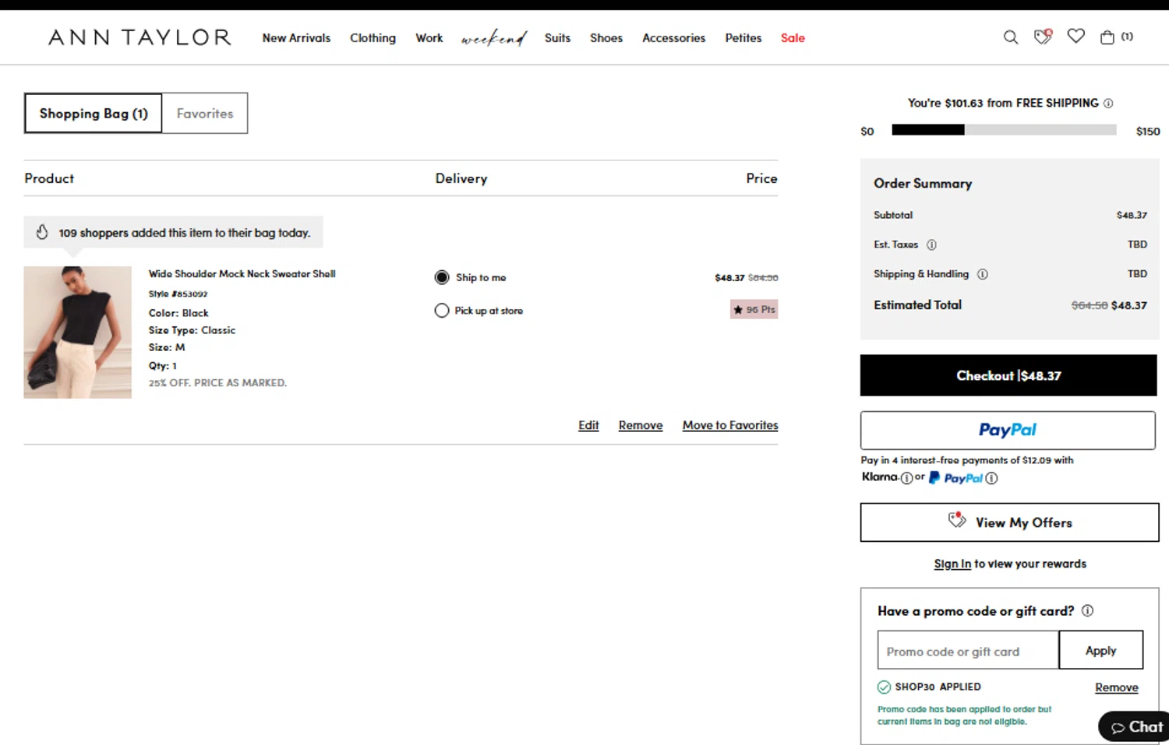Click Shipping & Handling info icon
Image resolution: width=1169 pixels, height=745 pixels.
tap(982, 274)
